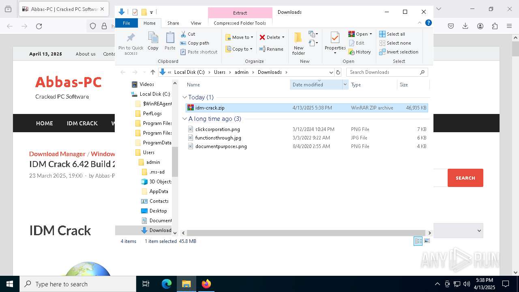
Task: Click the Task View taskbar button
Action: 146,284
